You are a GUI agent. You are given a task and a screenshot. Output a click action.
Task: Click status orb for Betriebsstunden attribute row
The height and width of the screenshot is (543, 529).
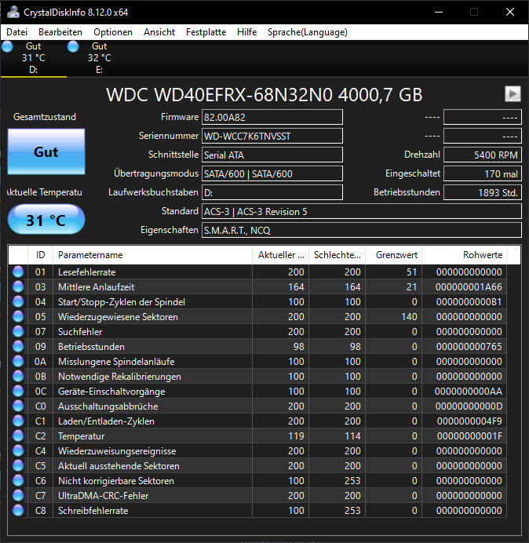pyautogui.click(x=18, y=346)
